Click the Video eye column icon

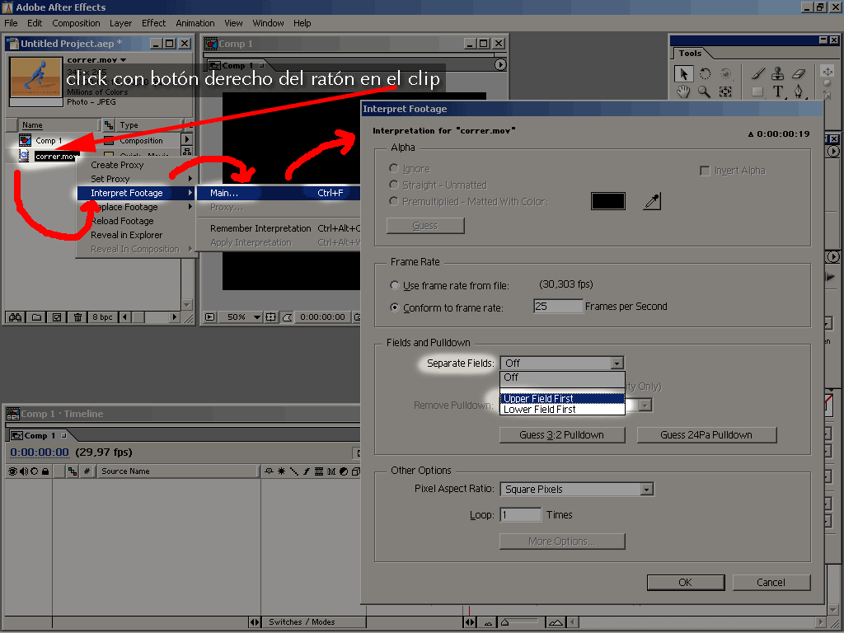[x=12, y=471]
